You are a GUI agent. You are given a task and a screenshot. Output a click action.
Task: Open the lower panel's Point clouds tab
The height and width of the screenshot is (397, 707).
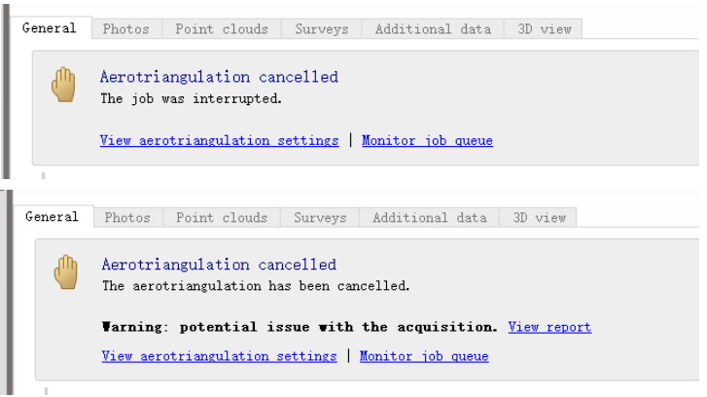pos(222,218)
